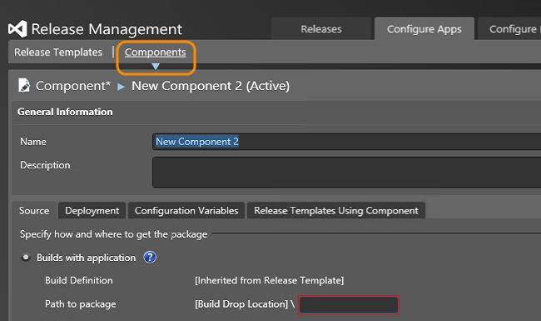Switch to the Deployment tab

click(x=92, y=210)
